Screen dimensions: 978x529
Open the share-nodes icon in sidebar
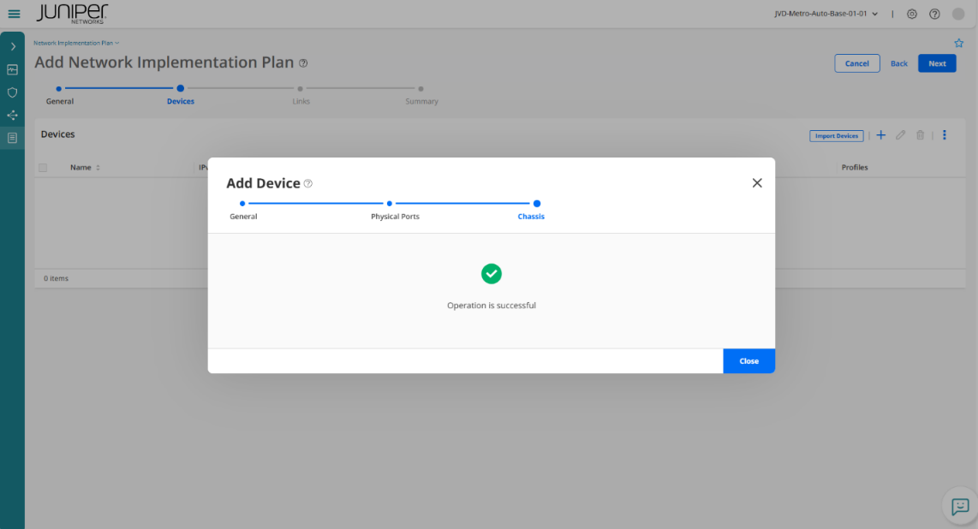[x=12, y=115]
